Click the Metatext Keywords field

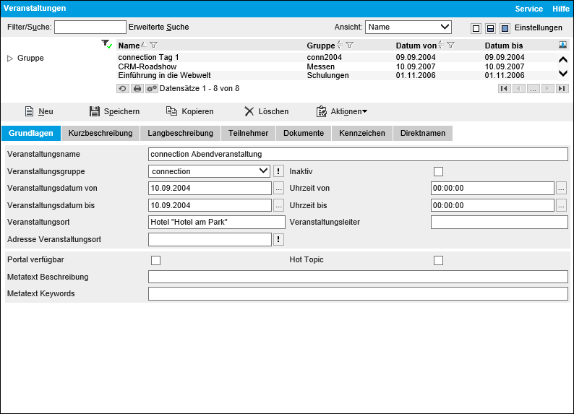click(x=358, y=293)
